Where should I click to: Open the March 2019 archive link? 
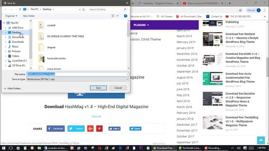[x=184, y=36]
